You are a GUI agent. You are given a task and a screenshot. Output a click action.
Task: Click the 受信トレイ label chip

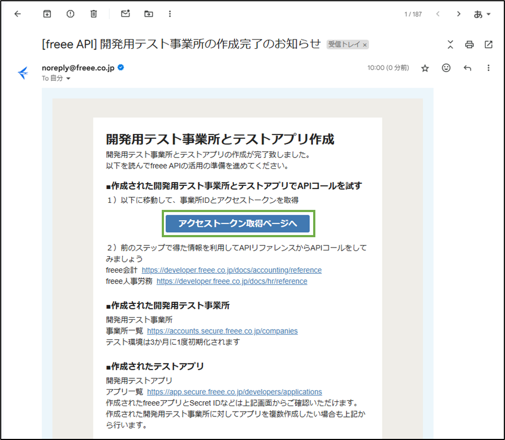click(347, 44)
